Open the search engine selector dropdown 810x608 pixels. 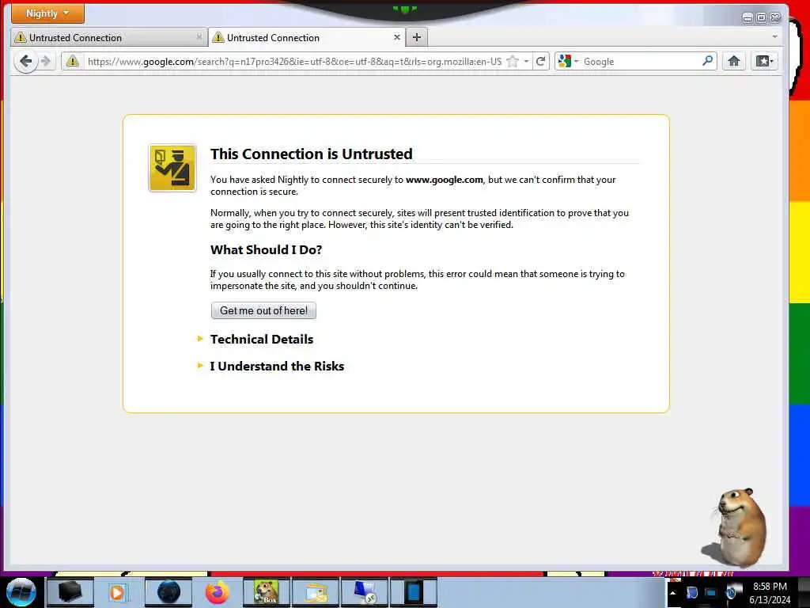pyautogui.click(x=568, y=62)
